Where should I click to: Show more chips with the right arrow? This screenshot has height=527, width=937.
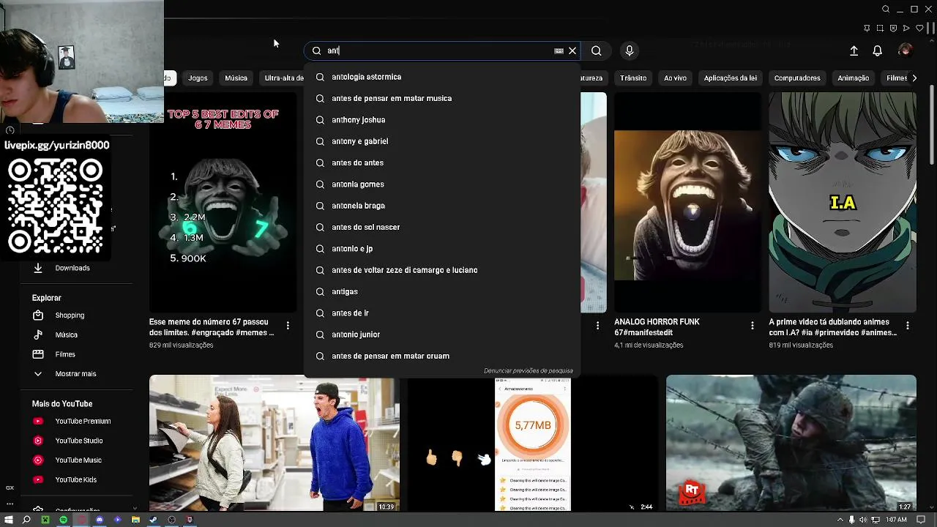(914, 78)
